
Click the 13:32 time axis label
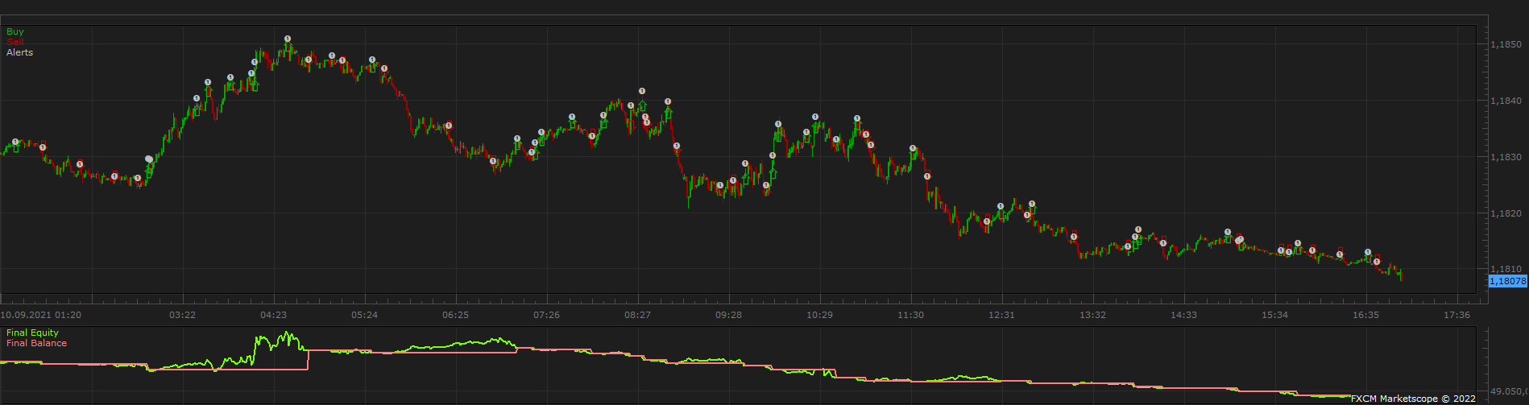pyautogui.click(x=1092, y=315)
